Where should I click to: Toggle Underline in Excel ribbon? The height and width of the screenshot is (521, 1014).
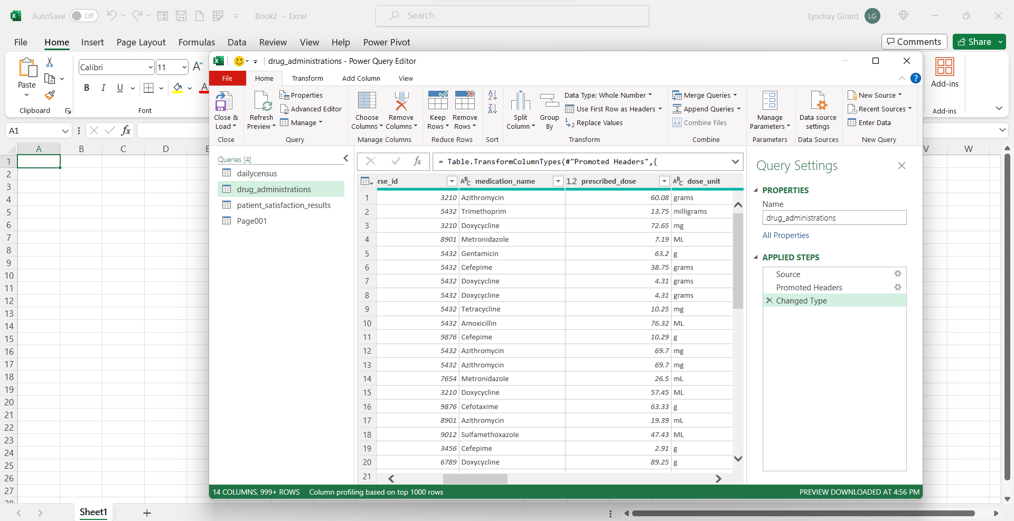click(x=120, y=88)
